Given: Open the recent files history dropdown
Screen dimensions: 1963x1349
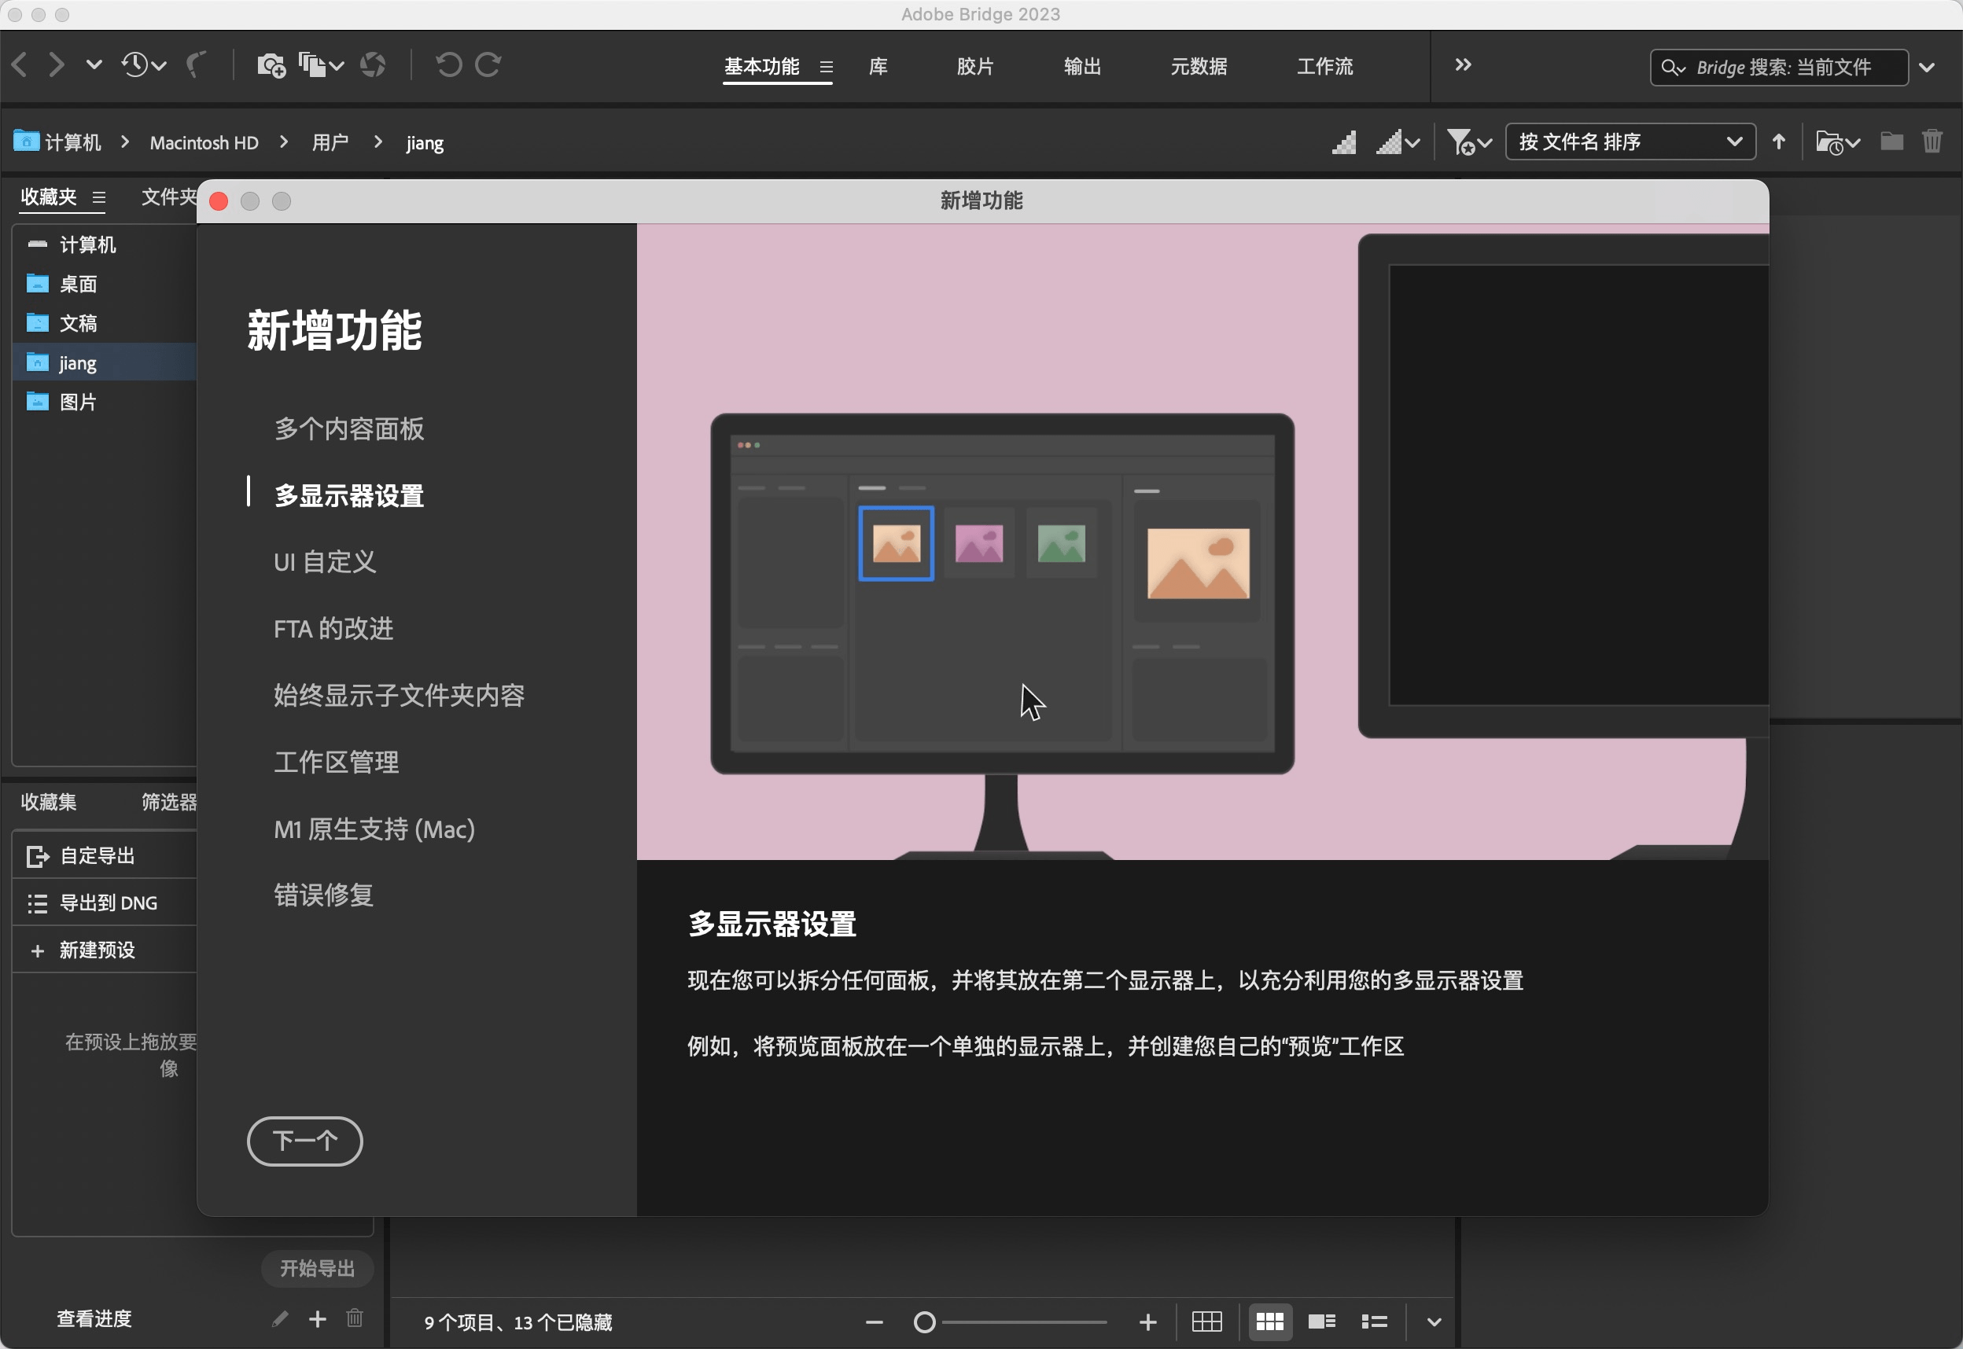Looking at the screenshot, I should pyautogui.click(x=144, y=65).
